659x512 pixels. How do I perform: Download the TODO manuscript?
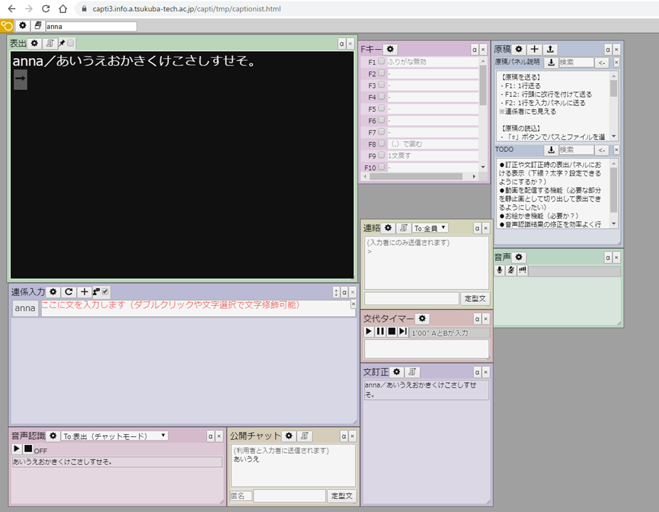coord(551,150)
